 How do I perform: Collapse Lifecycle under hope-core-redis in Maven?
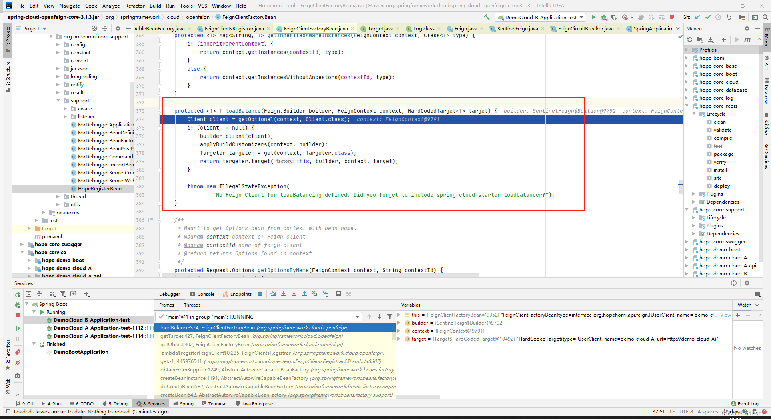[x=694, y=114]
